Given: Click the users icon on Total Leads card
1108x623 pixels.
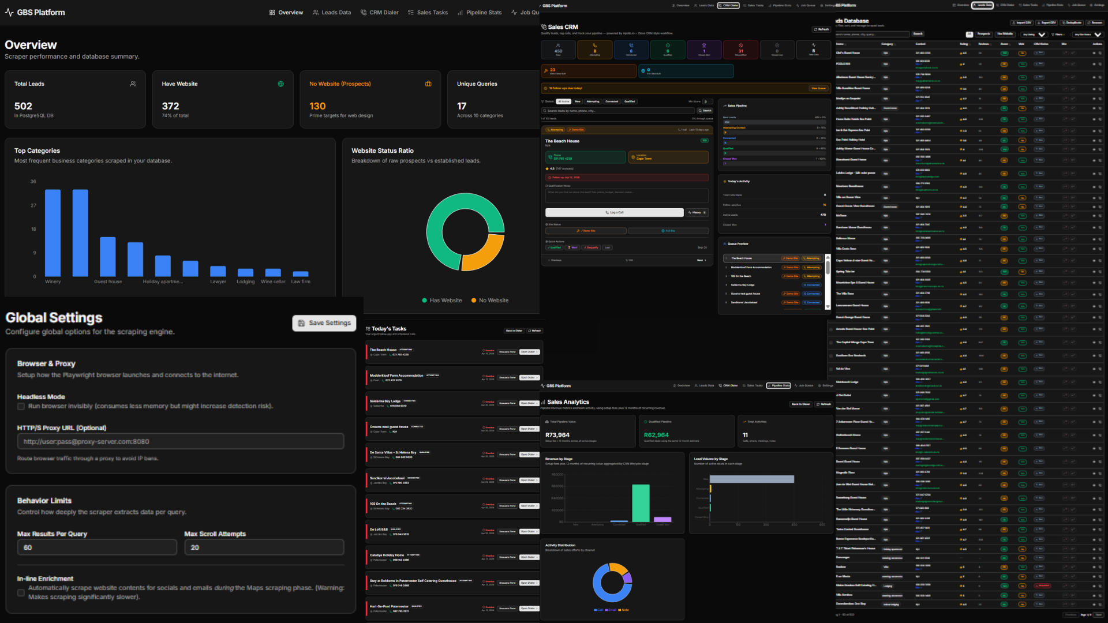Looking at the screenshot, I should pos(133,84).
